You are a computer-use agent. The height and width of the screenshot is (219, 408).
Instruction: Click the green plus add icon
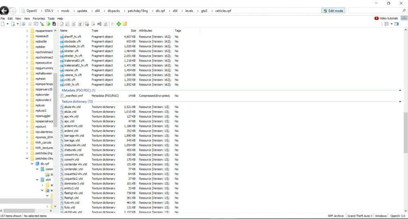(x=119, y=24)
